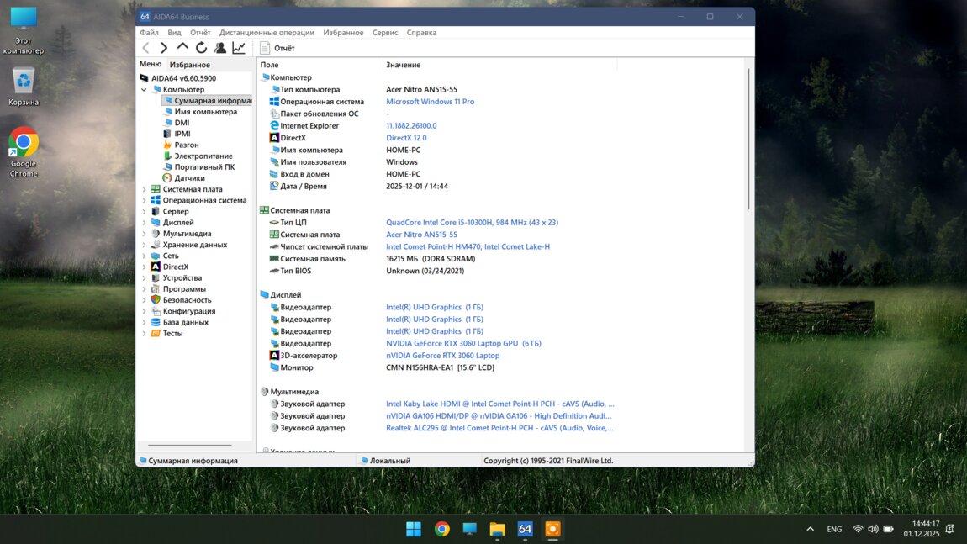Collapse the Компьютер tree node
This screenshot has width=967, height=544.
point(144,90)
